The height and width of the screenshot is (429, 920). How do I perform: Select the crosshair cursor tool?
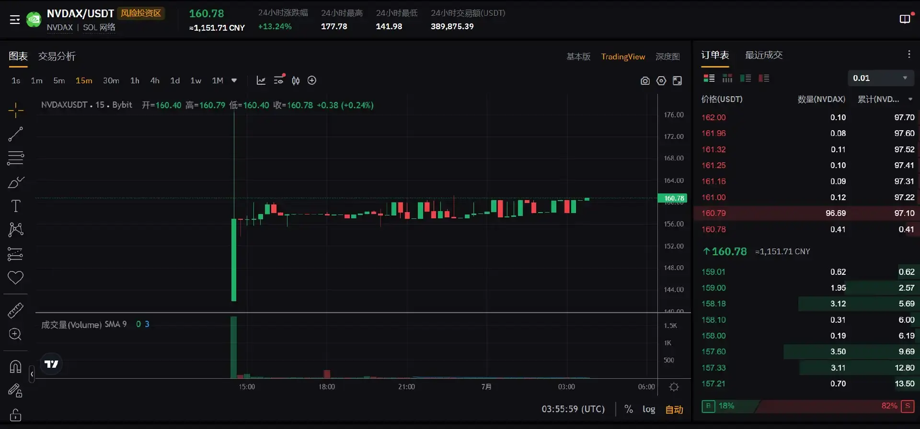pos(15,110)
